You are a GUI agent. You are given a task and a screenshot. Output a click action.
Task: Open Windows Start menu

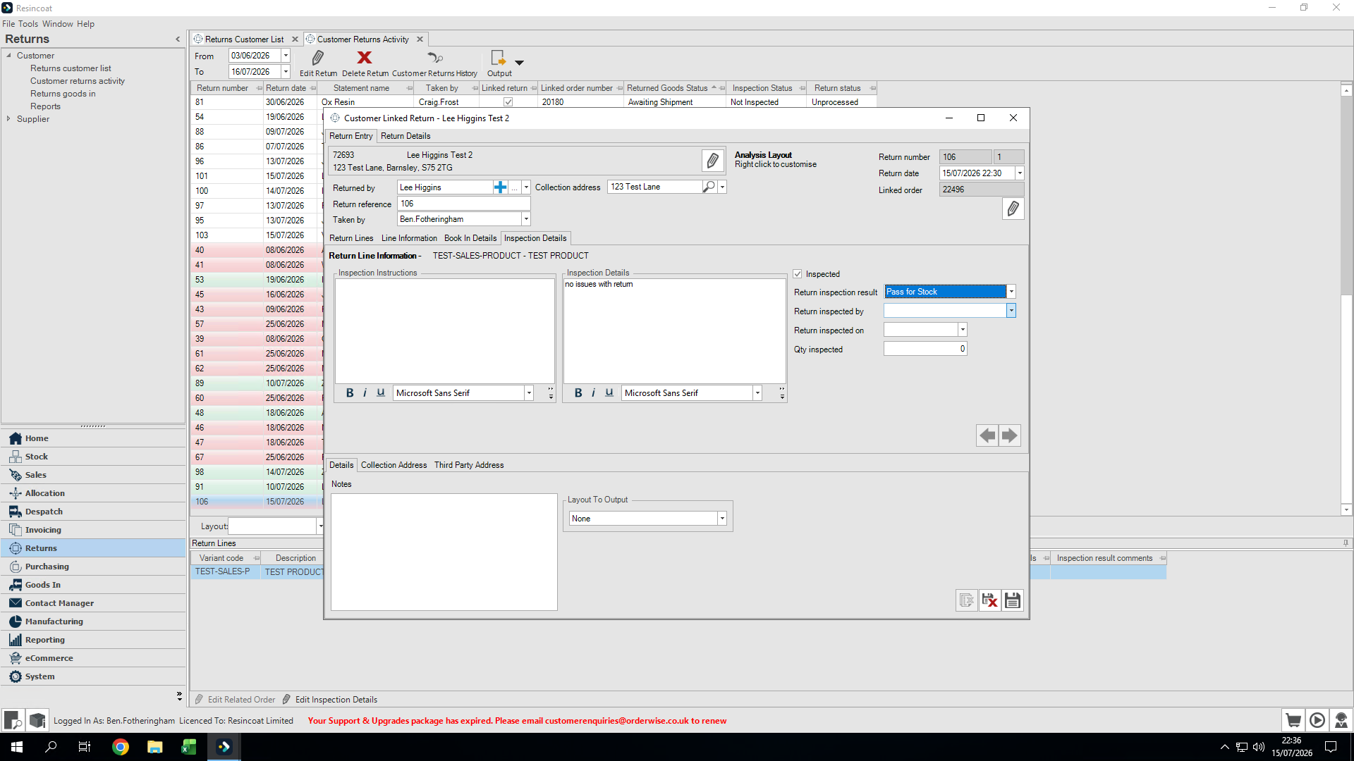point(17,747)
